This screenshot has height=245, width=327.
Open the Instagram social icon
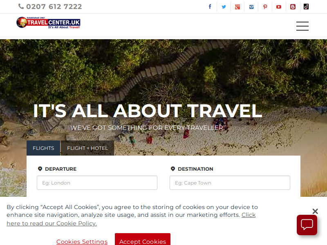(x=251, y=7)
